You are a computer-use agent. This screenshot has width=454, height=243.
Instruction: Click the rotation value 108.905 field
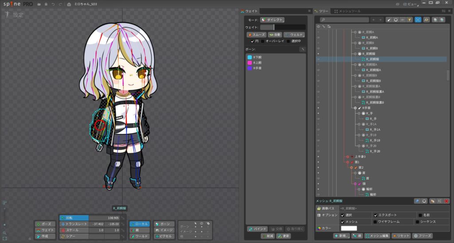105,218
